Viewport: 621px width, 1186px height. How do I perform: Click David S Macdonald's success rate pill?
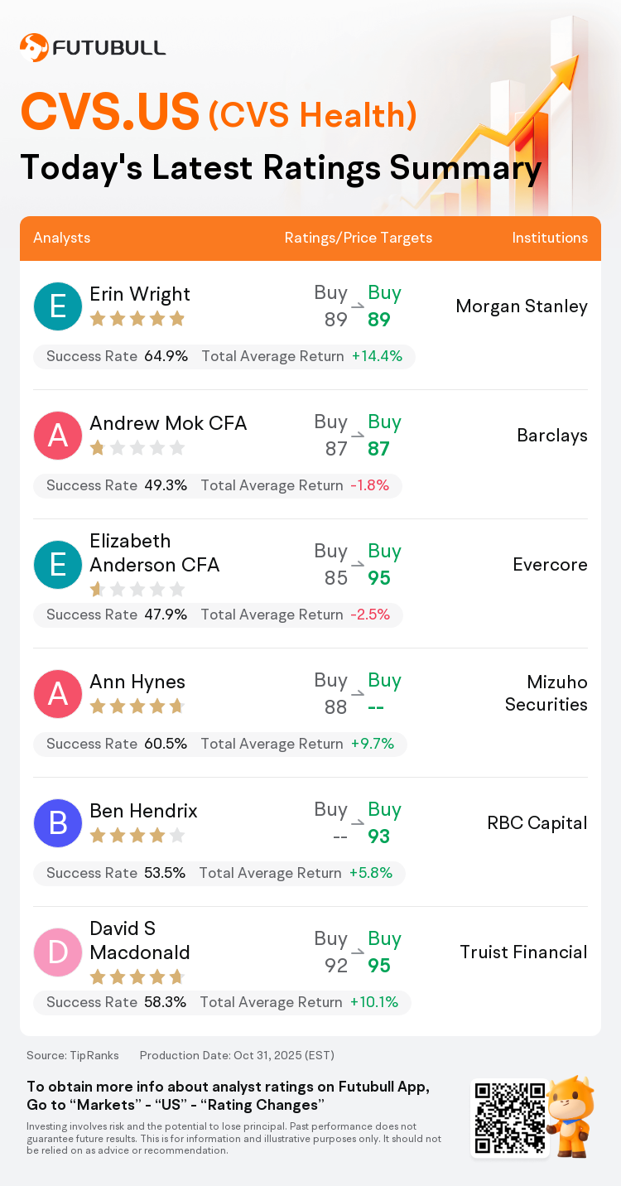[222, 1003]
